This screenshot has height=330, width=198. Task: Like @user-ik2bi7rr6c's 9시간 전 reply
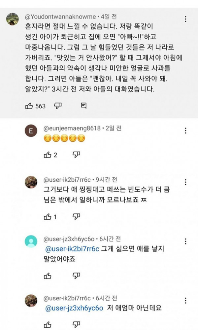pyautogui.click(x=48, y=217)
